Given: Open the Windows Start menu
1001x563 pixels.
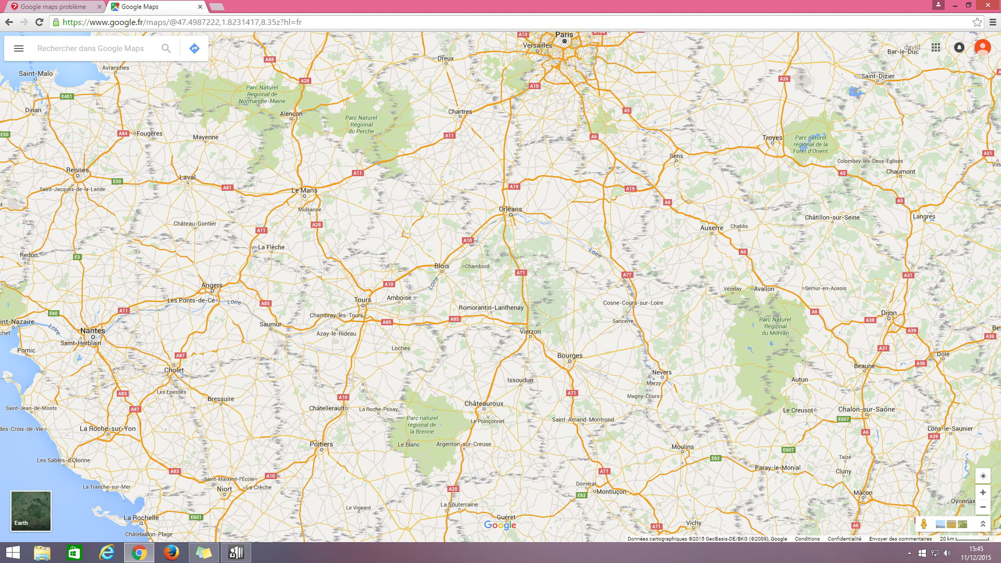Looking at the screenshot, I should 13,553.
